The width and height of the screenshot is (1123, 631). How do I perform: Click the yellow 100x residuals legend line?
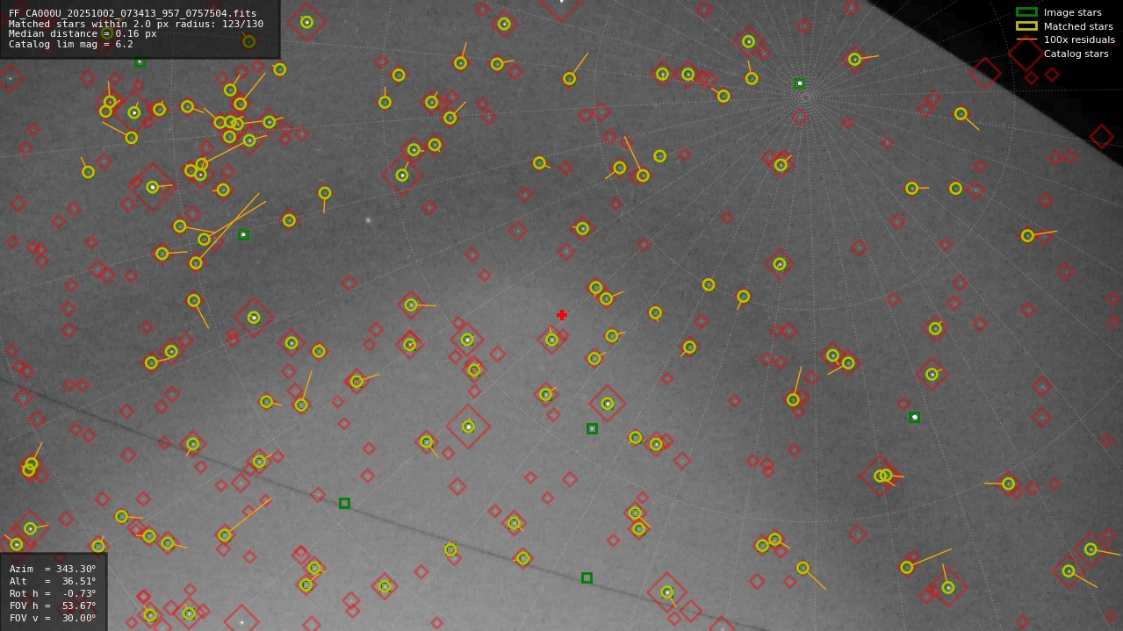pyautogui.click(x=1026, y=39)
